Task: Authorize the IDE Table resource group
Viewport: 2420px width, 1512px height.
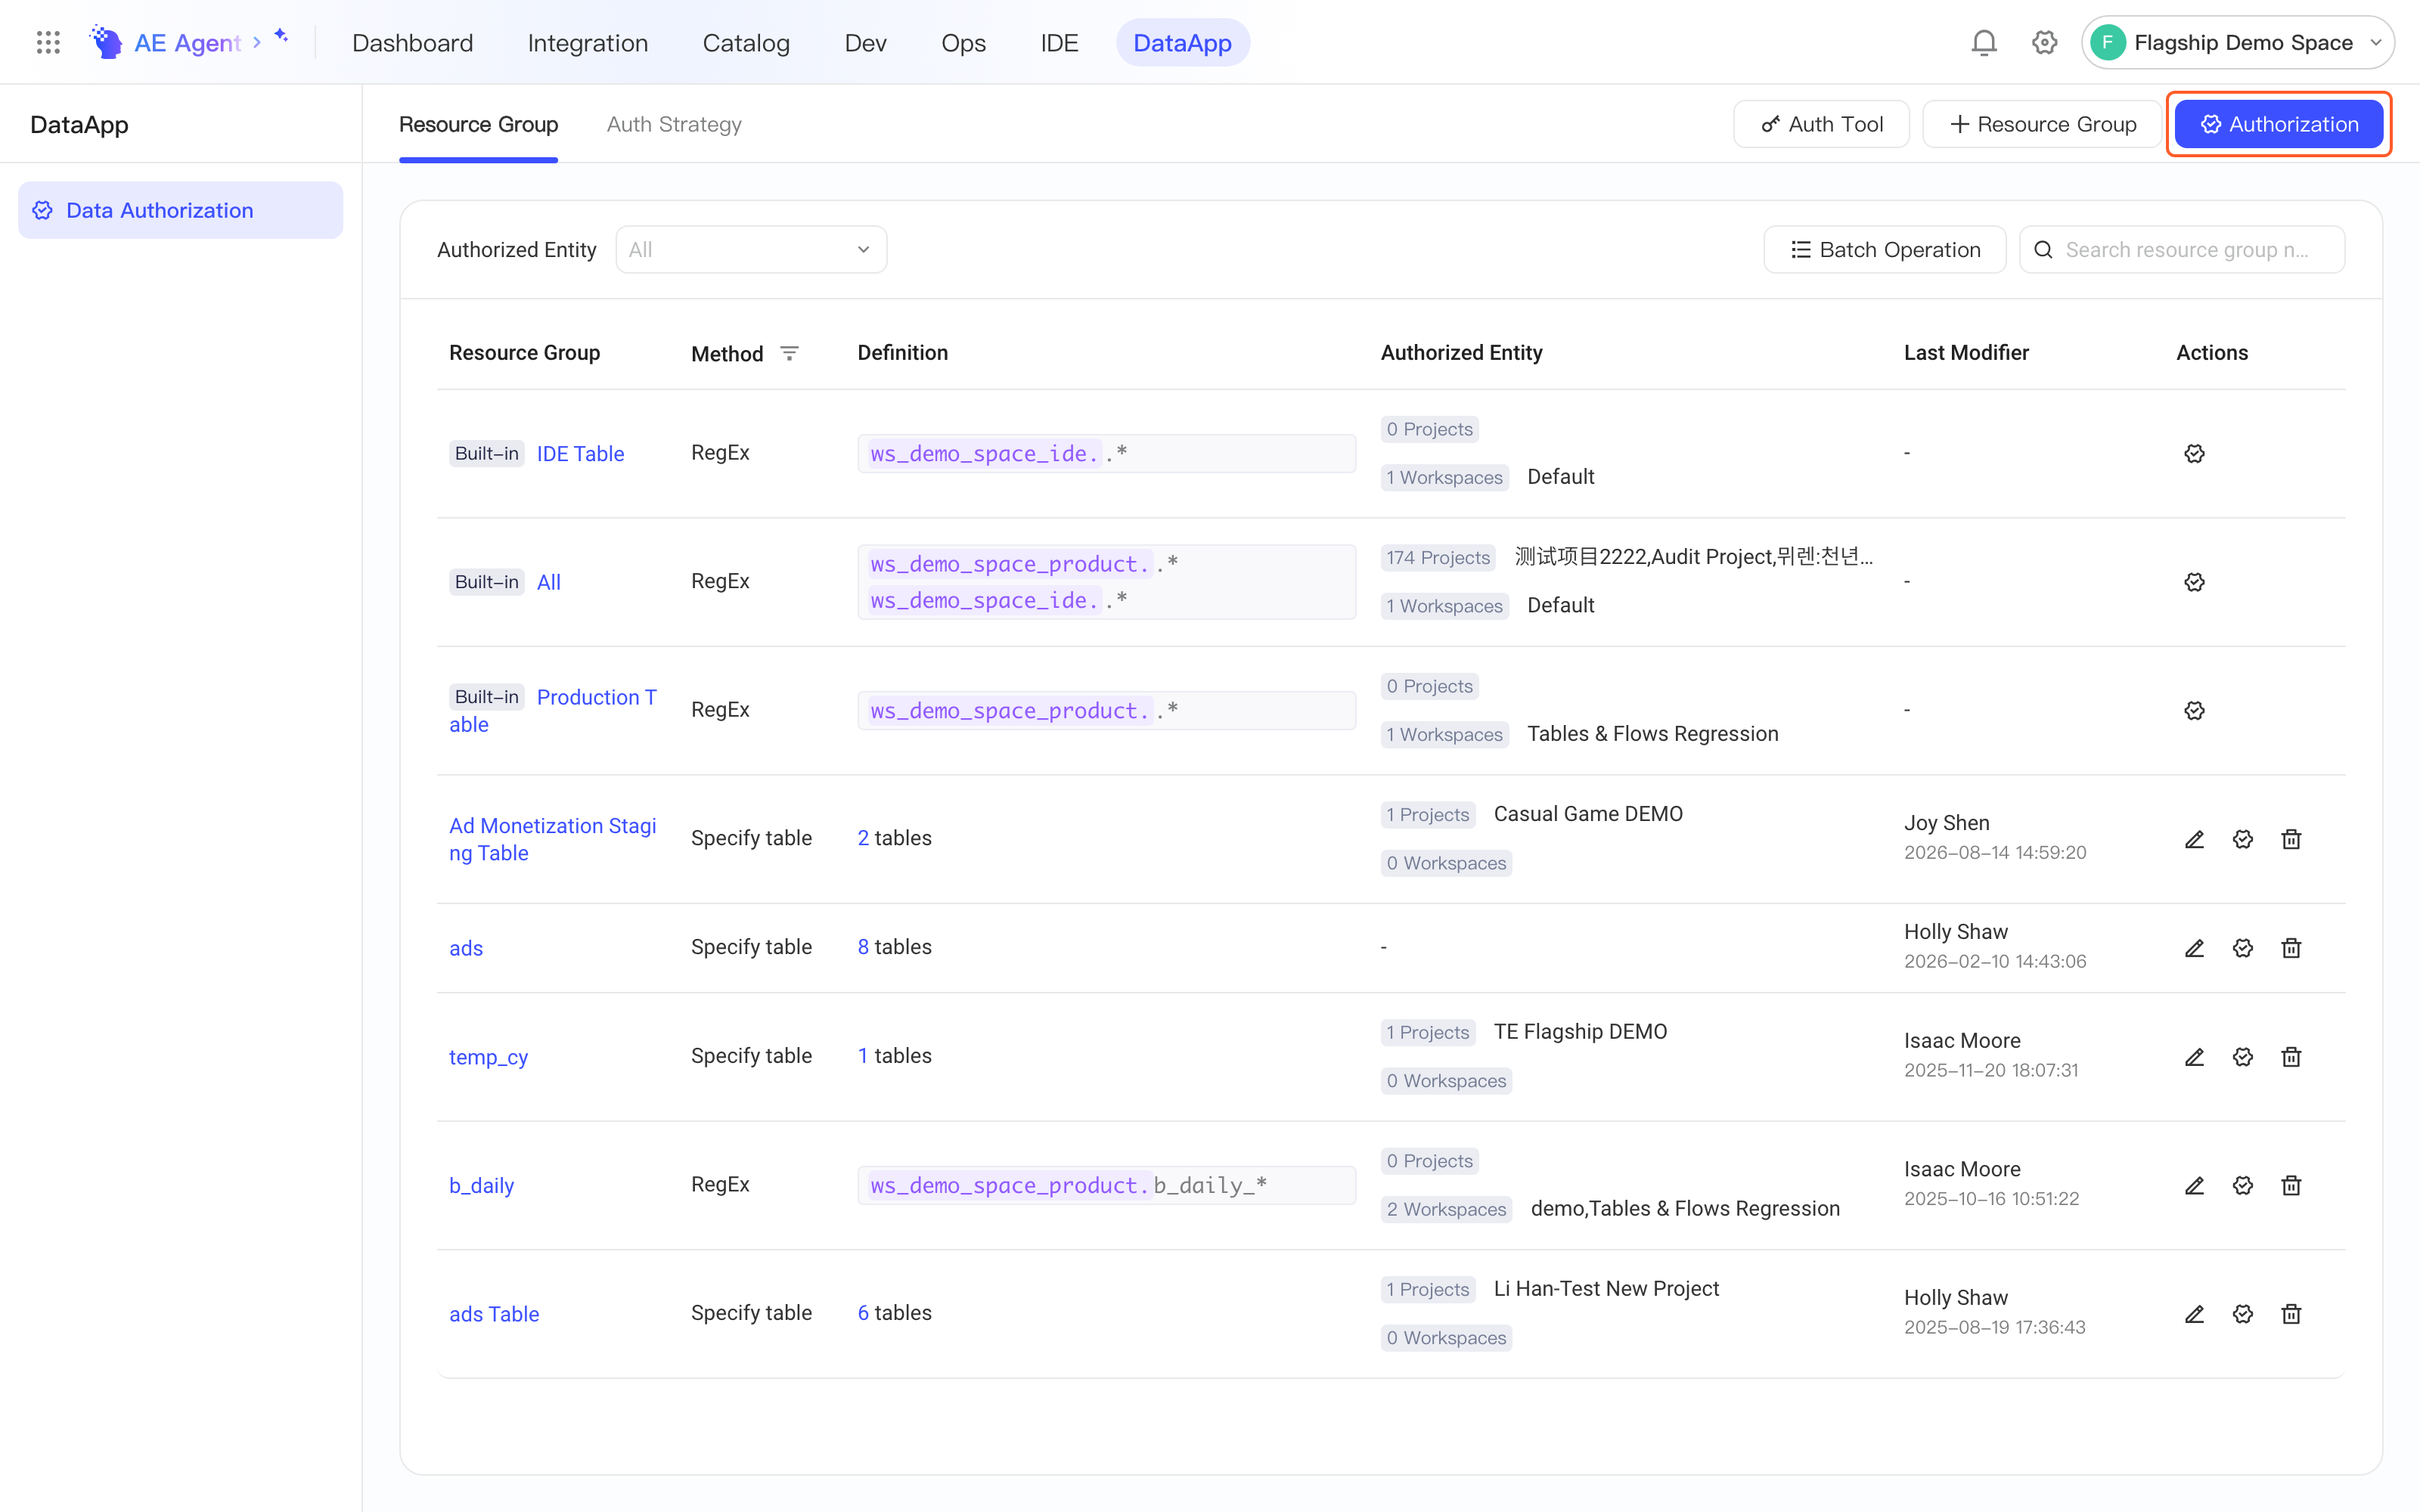Action: click(2194, 453)
